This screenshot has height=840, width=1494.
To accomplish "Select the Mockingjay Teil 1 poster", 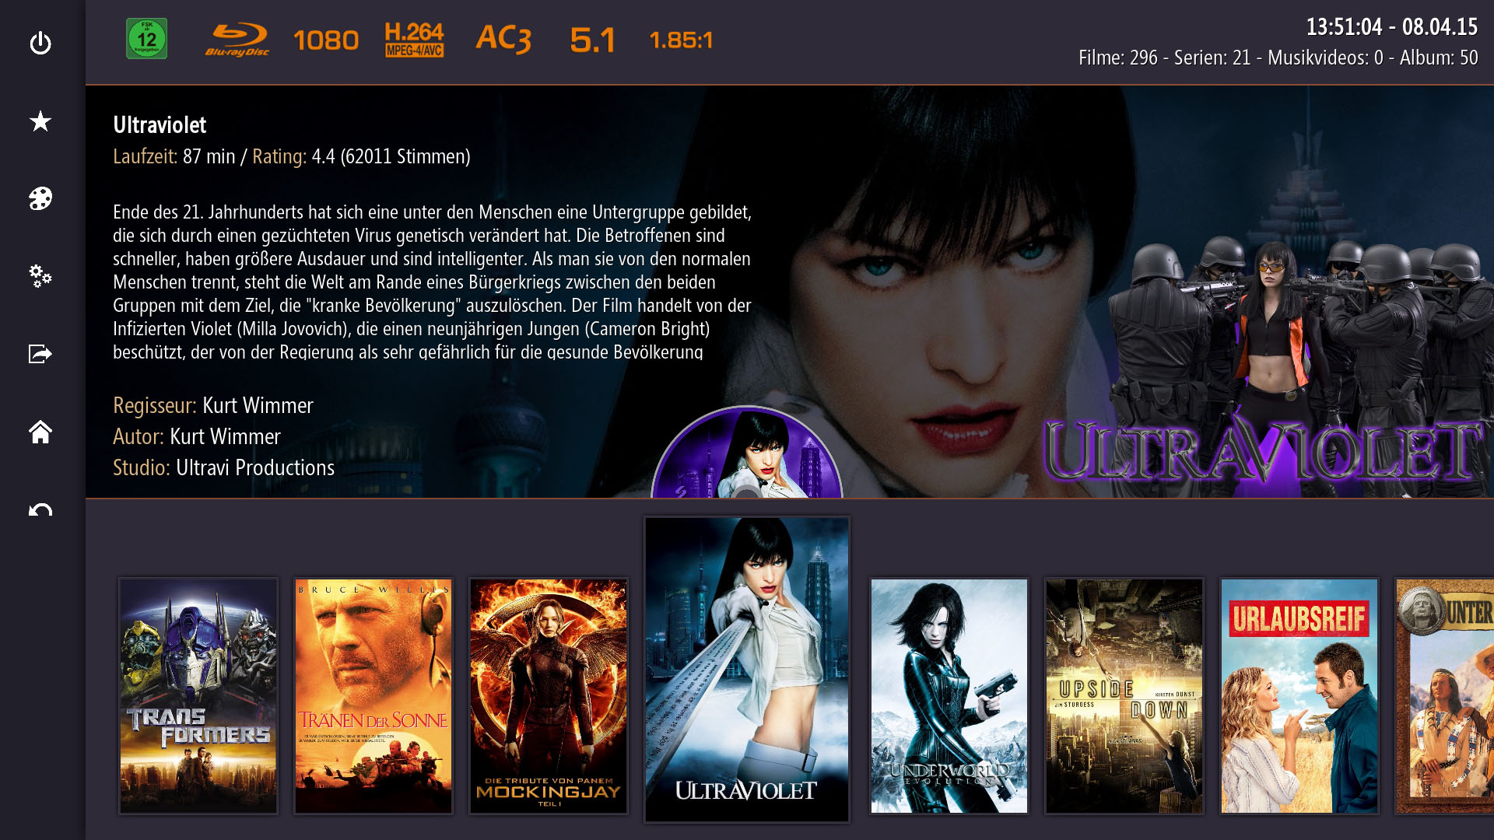I will pos(549,696).
